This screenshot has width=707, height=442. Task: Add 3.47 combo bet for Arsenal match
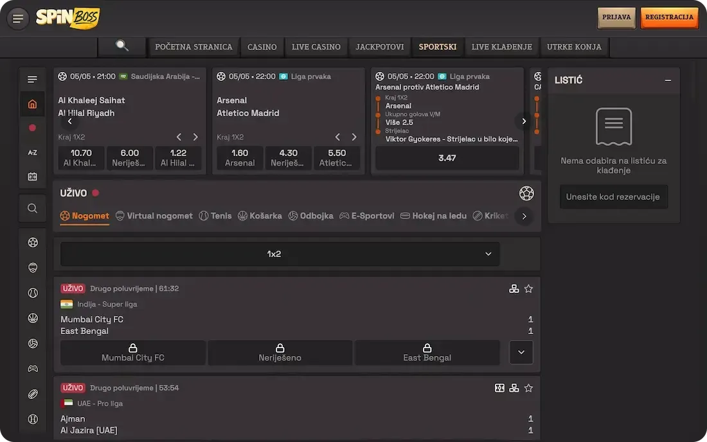point(447,158)
